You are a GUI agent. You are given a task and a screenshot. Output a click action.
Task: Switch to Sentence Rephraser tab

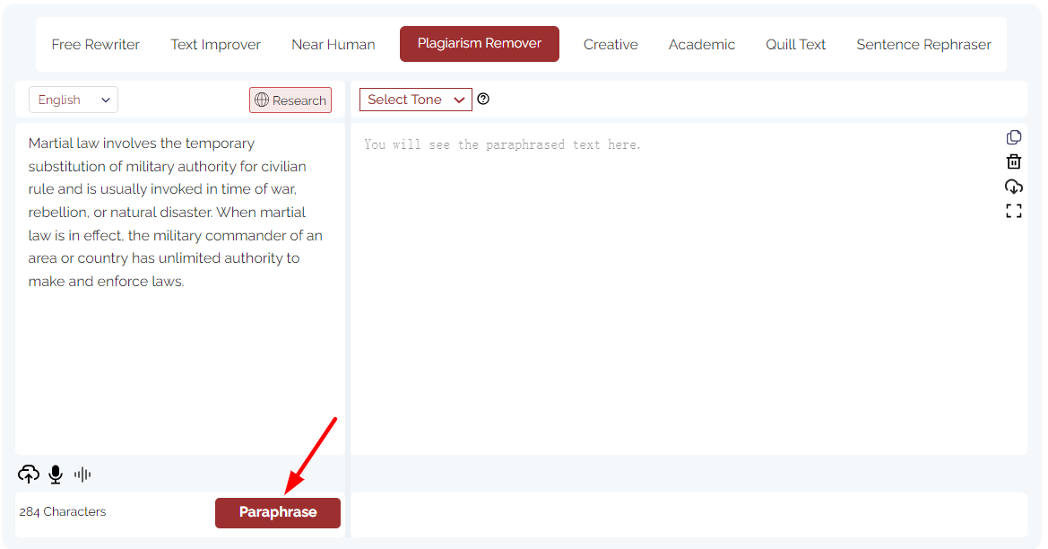[x=923, y=45]
